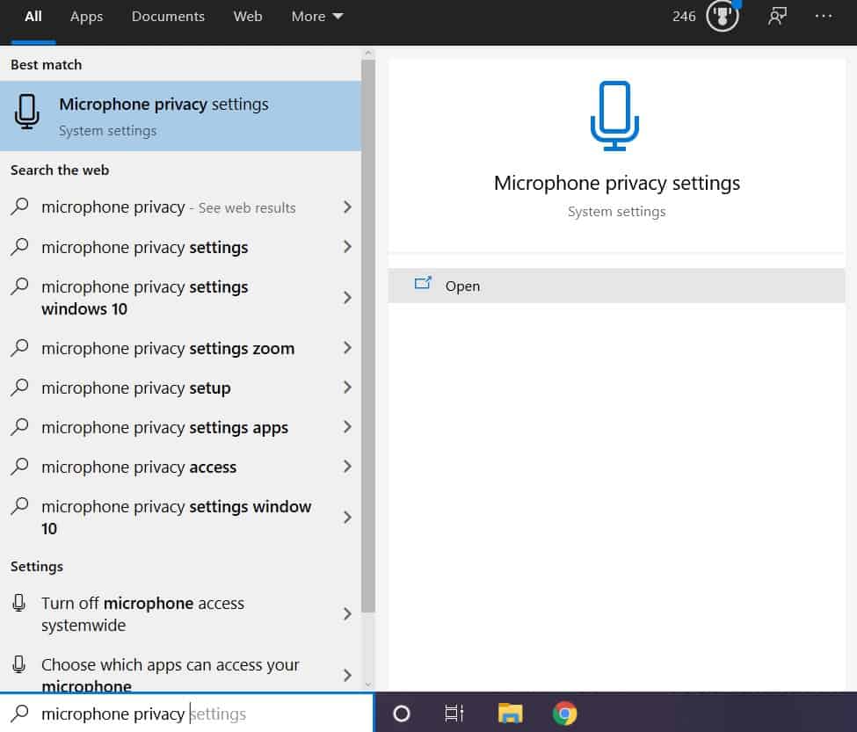Open Google Chrome from the taskbar
Viewport: 857px width, 732px height.
point(565,713)
